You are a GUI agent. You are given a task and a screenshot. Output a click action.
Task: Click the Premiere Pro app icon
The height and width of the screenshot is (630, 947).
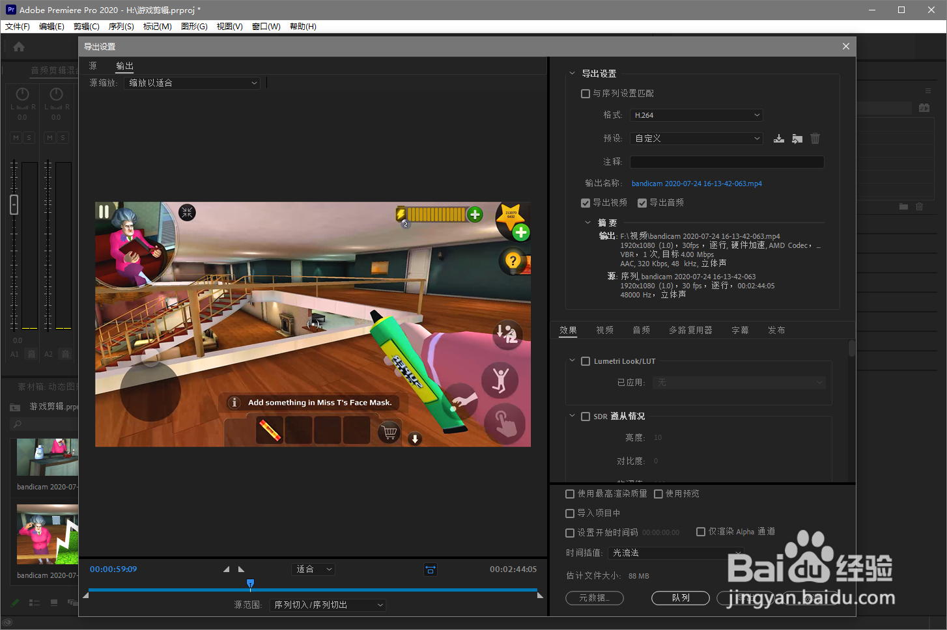tap(10, 9)
